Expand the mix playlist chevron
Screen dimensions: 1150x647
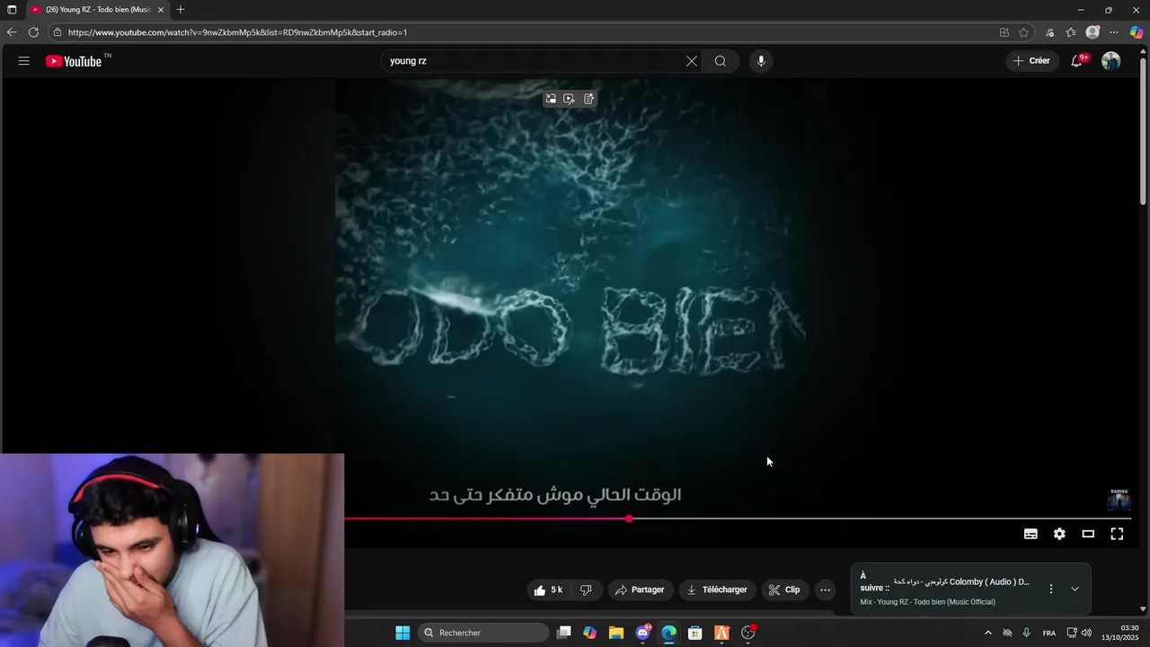1075,589
